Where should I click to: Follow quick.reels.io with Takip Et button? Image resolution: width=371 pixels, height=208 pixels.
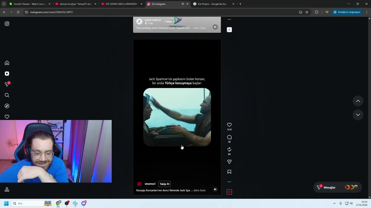click(x=170, y=22)
